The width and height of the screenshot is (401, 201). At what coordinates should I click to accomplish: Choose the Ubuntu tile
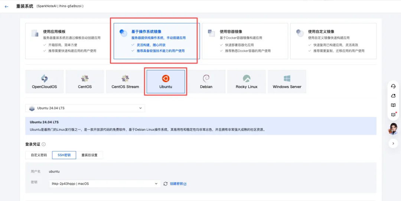click(x=166, y=82)
